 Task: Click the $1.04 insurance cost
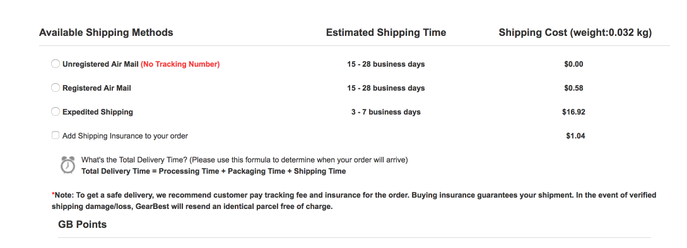tap(575, 136)
